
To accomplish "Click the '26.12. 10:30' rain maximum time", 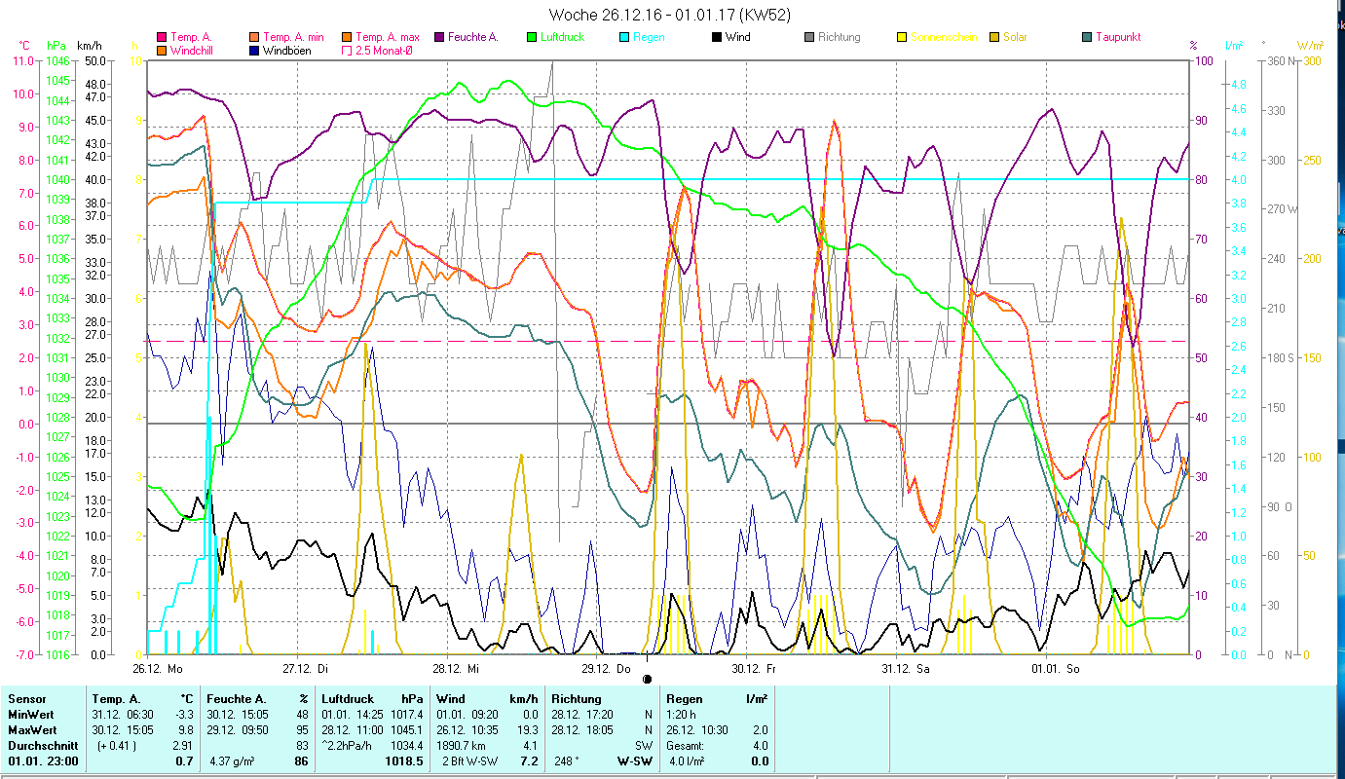I will (x=697, y=730).
